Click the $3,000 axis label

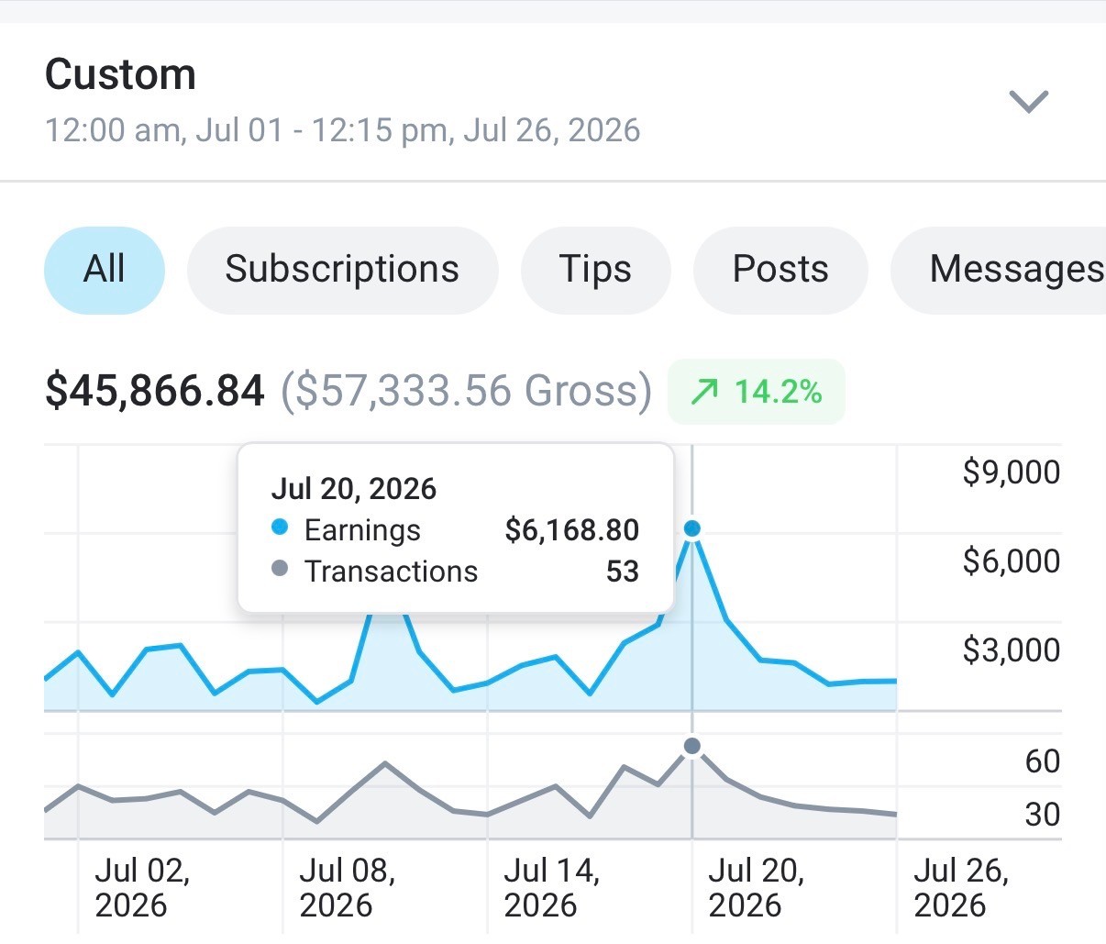(1012, 650)
